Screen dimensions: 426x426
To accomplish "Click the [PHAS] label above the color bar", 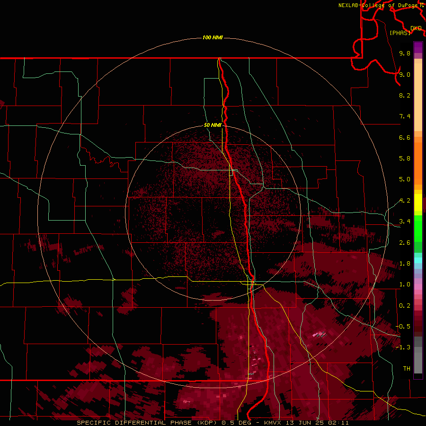I will 400,33.
